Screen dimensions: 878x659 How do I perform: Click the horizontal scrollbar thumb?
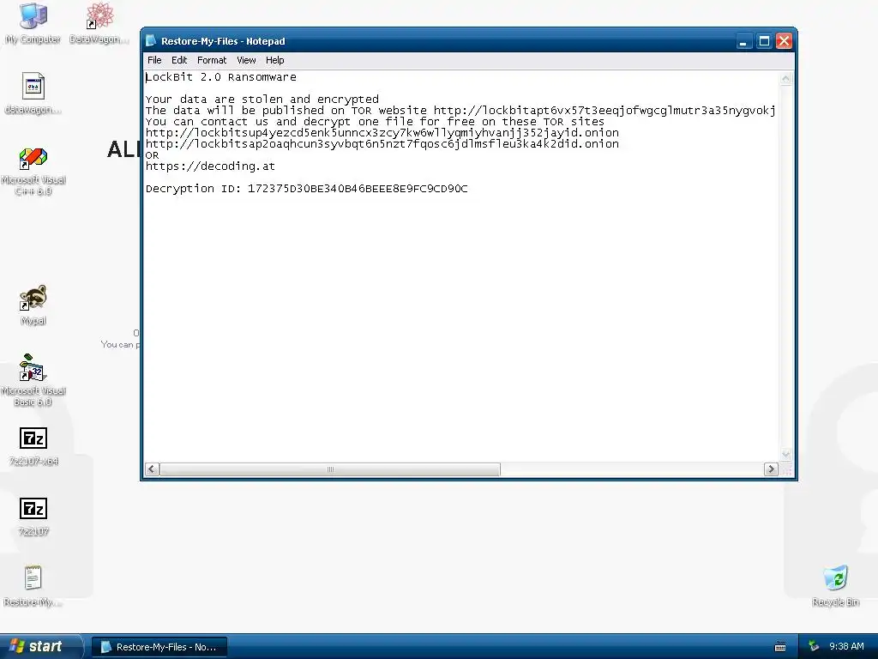pyautogui.click(x=330, y=469)
